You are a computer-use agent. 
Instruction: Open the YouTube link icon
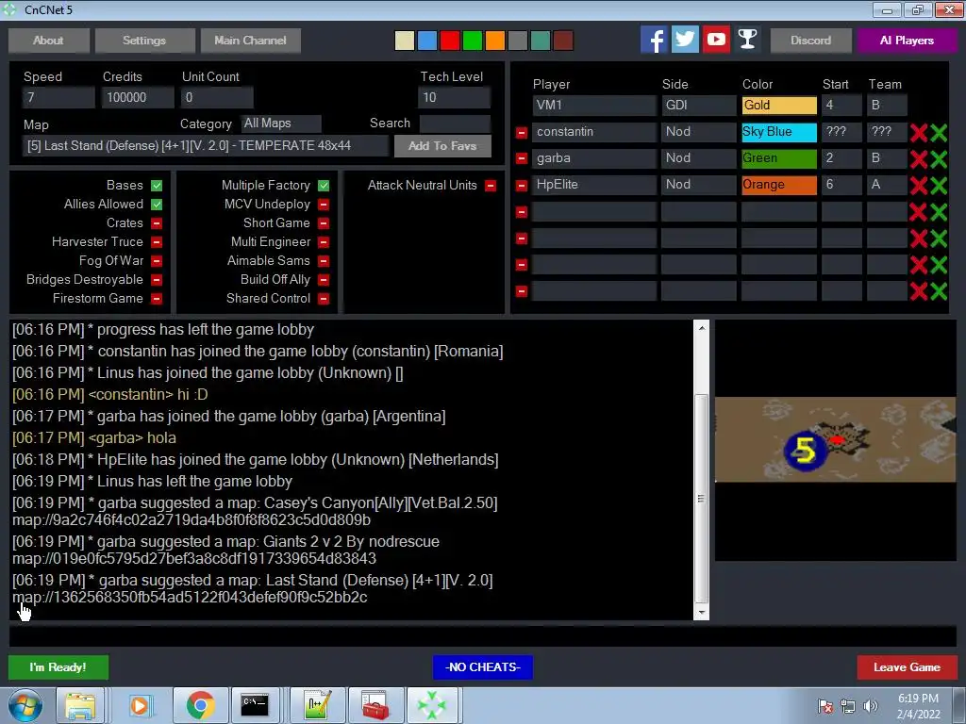(x=716, y=40)
